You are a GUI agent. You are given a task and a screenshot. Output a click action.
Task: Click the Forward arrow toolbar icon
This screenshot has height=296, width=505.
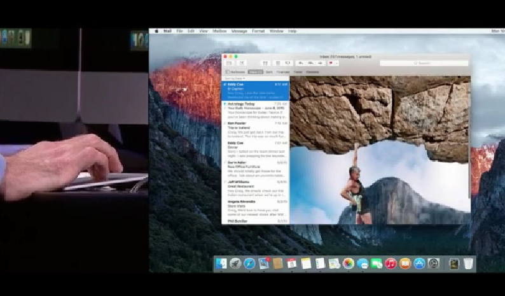click(x=321, y=63)
